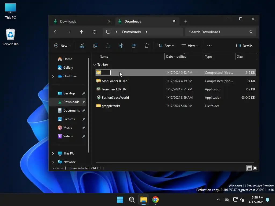The height and width of the screenshot is (206, 275).
Task: Click the PC icon in address bar
Action: point(108,32)
